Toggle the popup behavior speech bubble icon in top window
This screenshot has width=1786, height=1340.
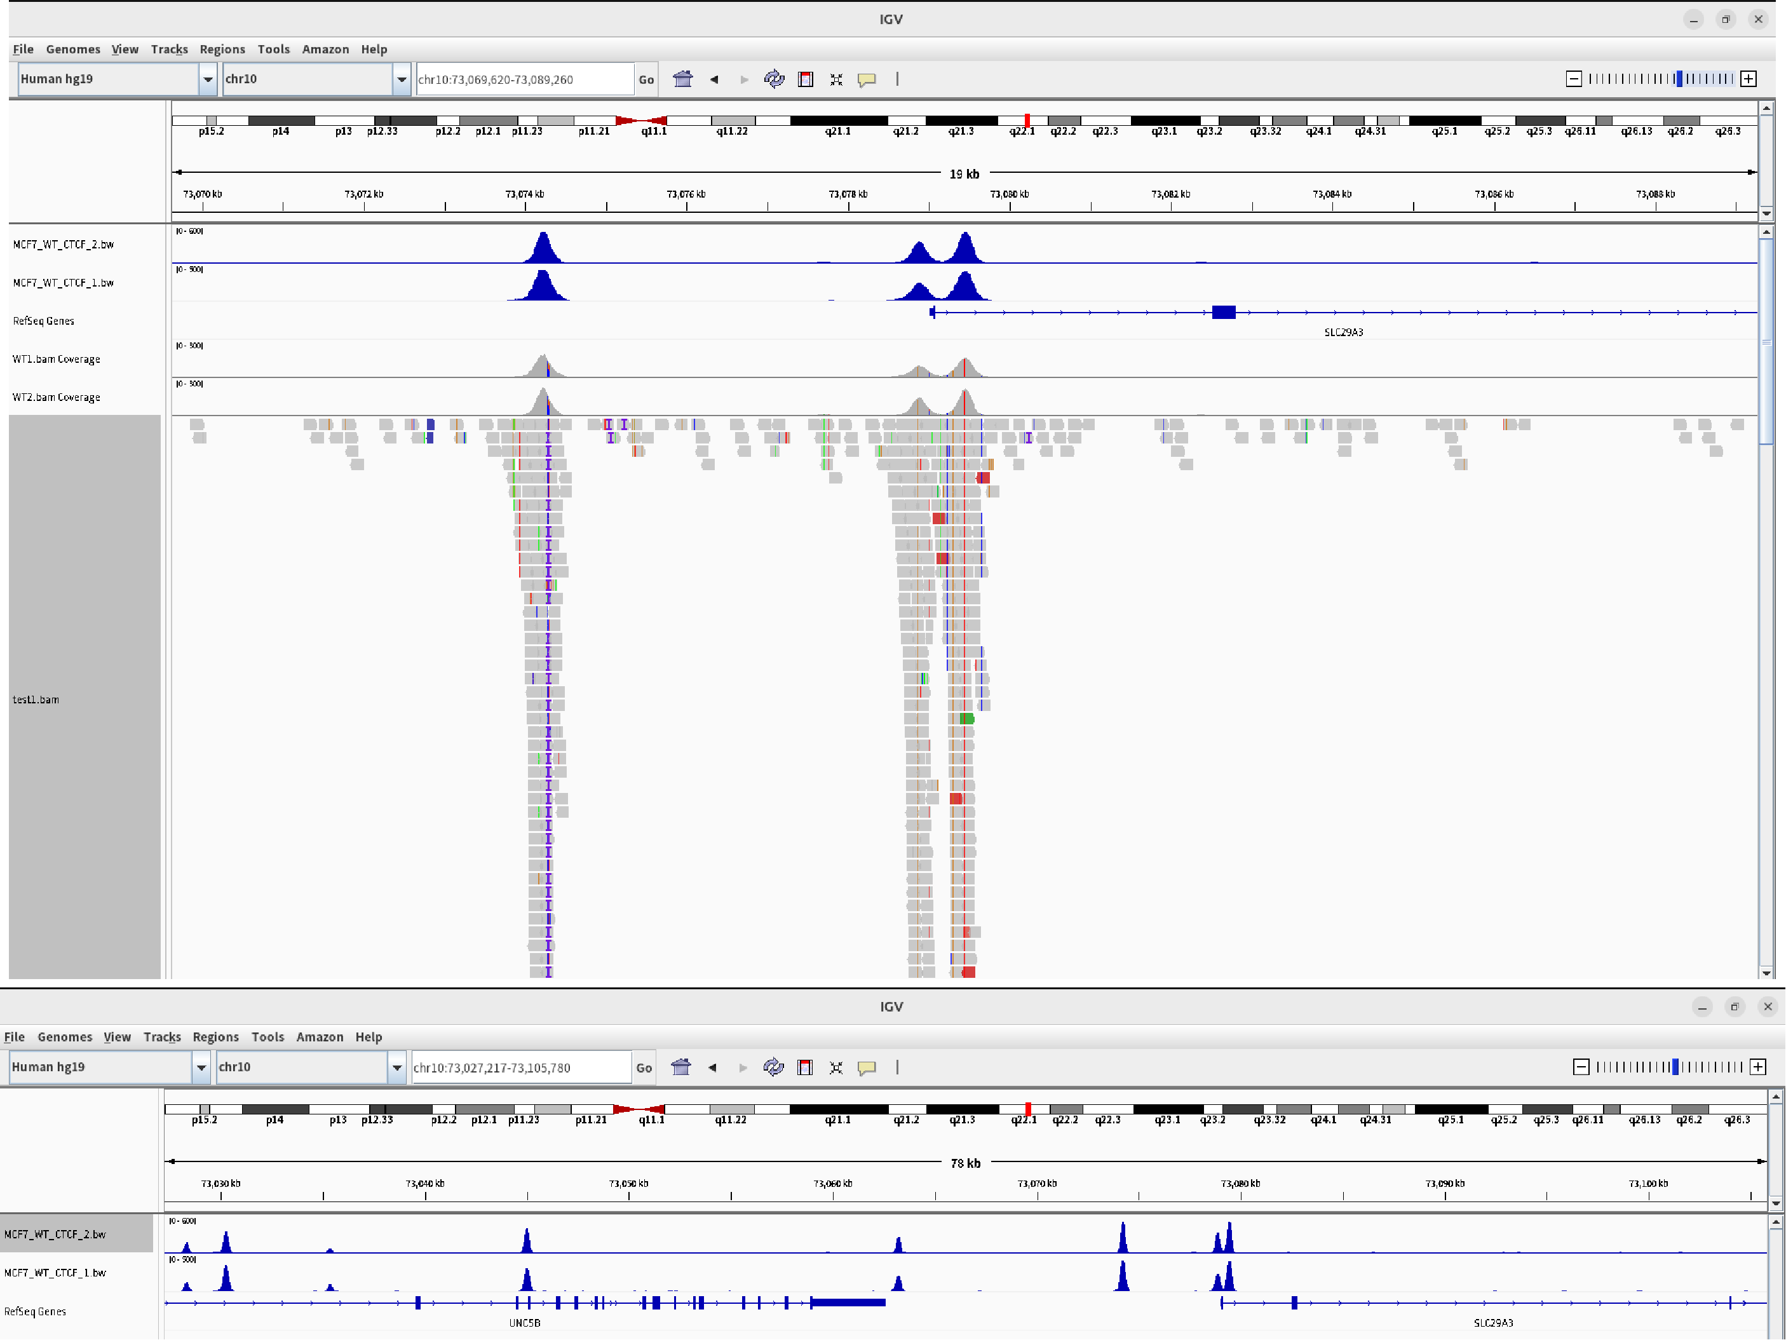tap(867, 79)
